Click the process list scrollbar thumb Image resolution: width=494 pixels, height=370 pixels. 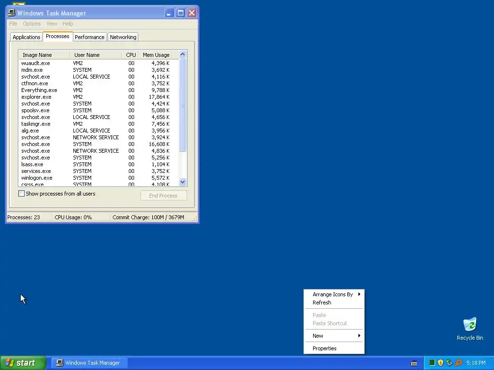click(x=182, y=105)
